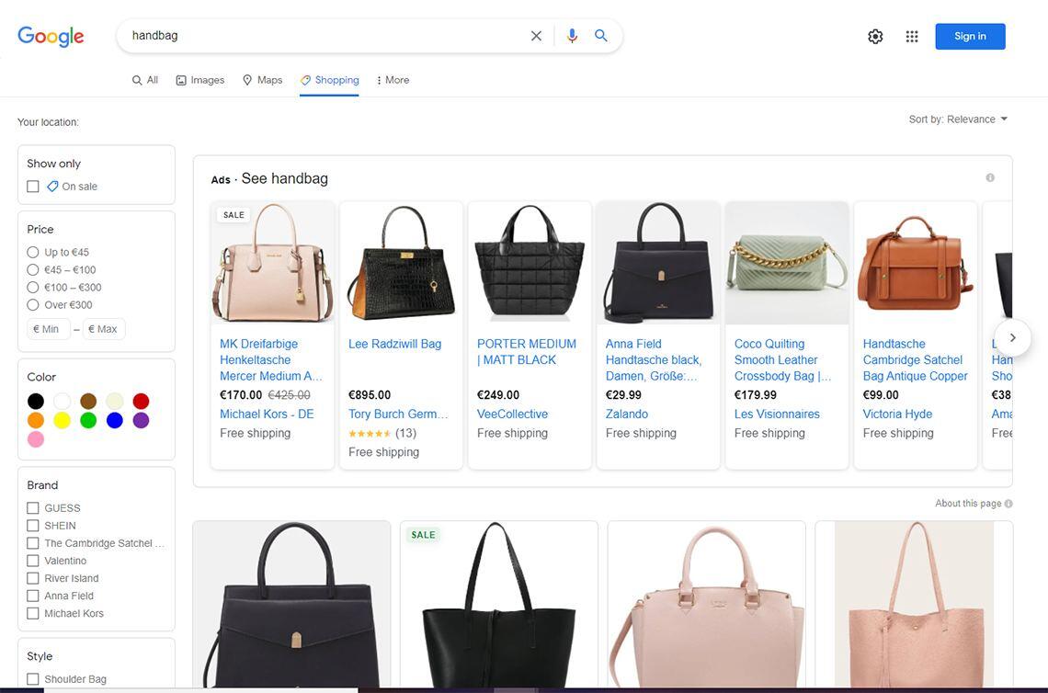Image resolution: width=1048 pixels, height=693 pixels.
Task: Visit the Les Visionnaires store link
Action: coord(777,414)
